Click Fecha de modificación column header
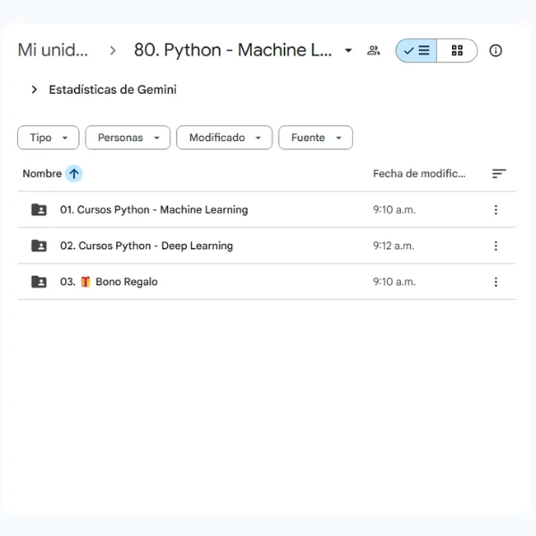The width and height of the screenshot is (536, 536). tap(419, 173)
